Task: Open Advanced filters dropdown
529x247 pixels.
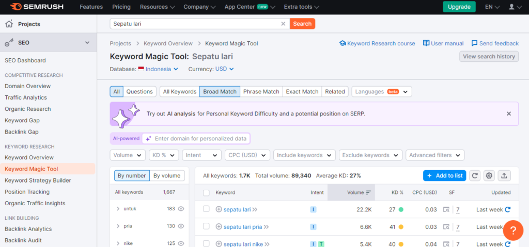Action: coord(435,155)
